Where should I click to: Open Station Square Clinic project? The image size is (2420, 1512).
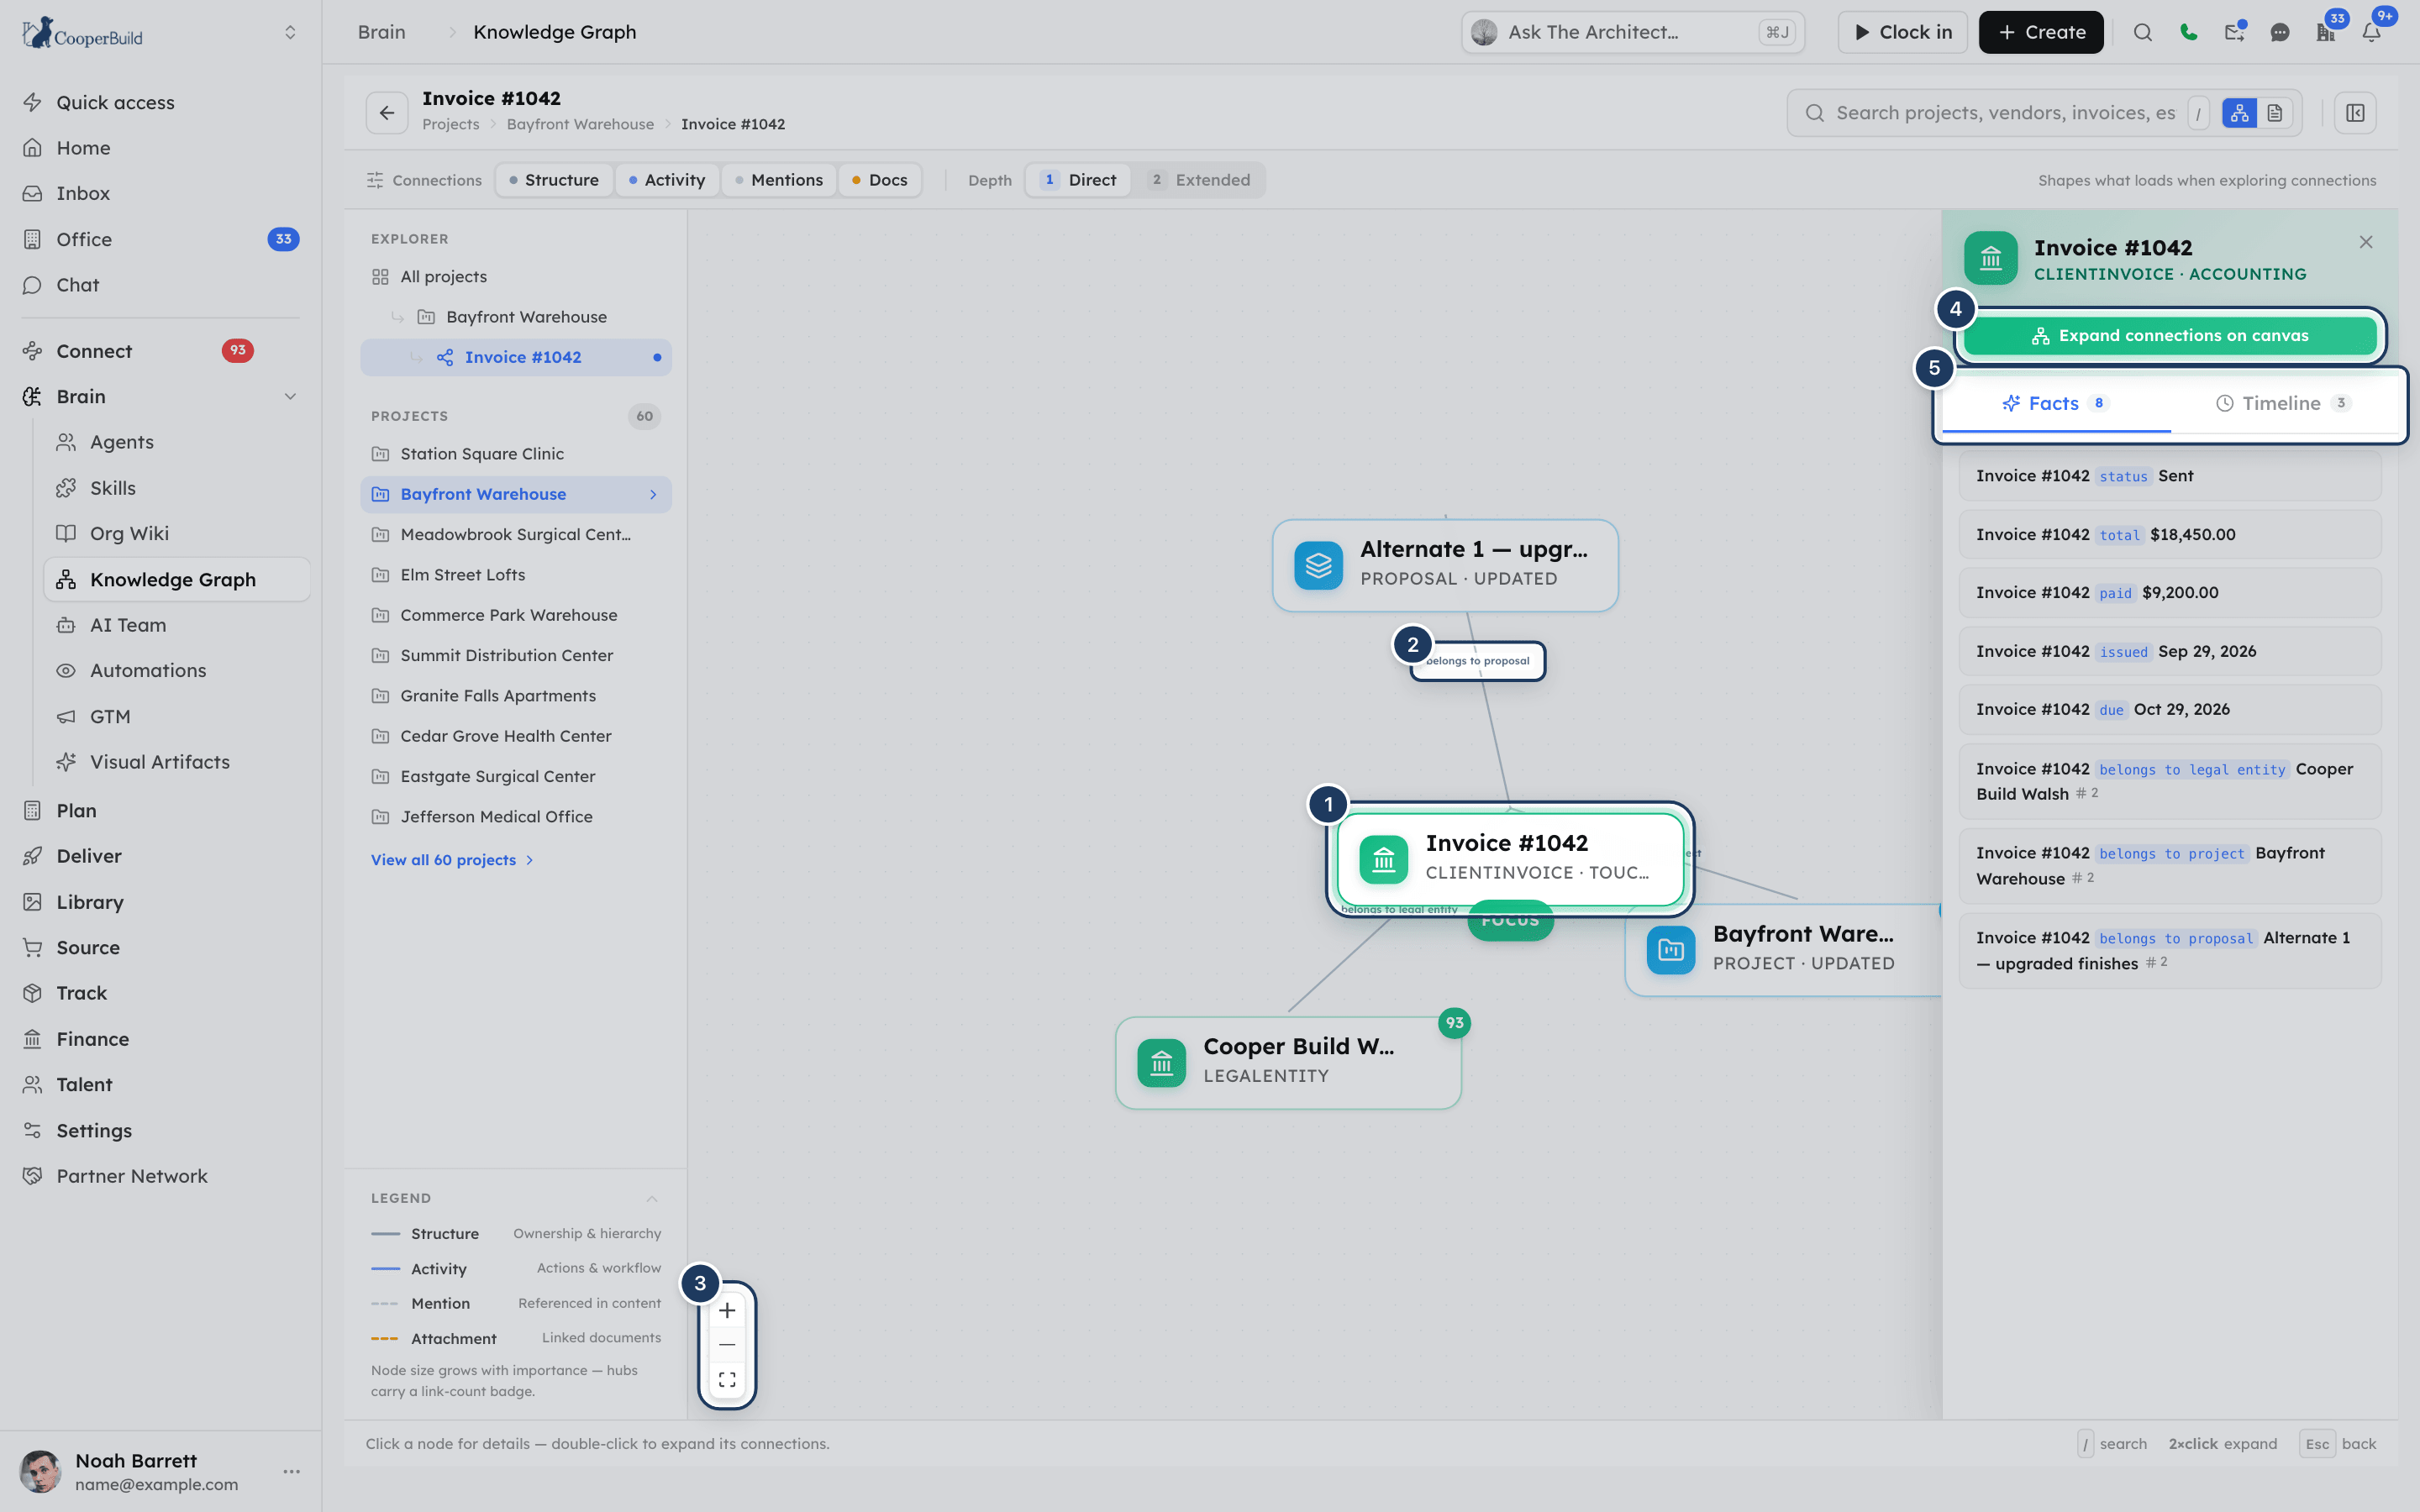pos(516,454)
